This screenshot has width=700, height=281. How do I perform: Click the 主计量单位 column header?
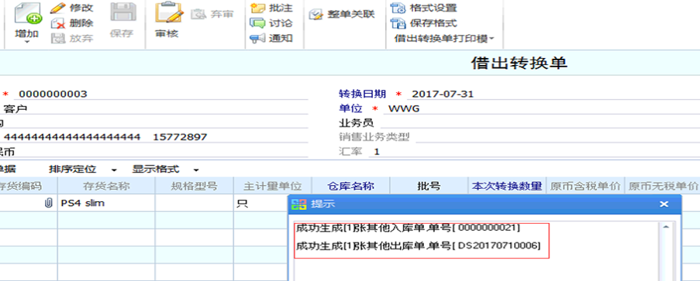pos(272,186)
